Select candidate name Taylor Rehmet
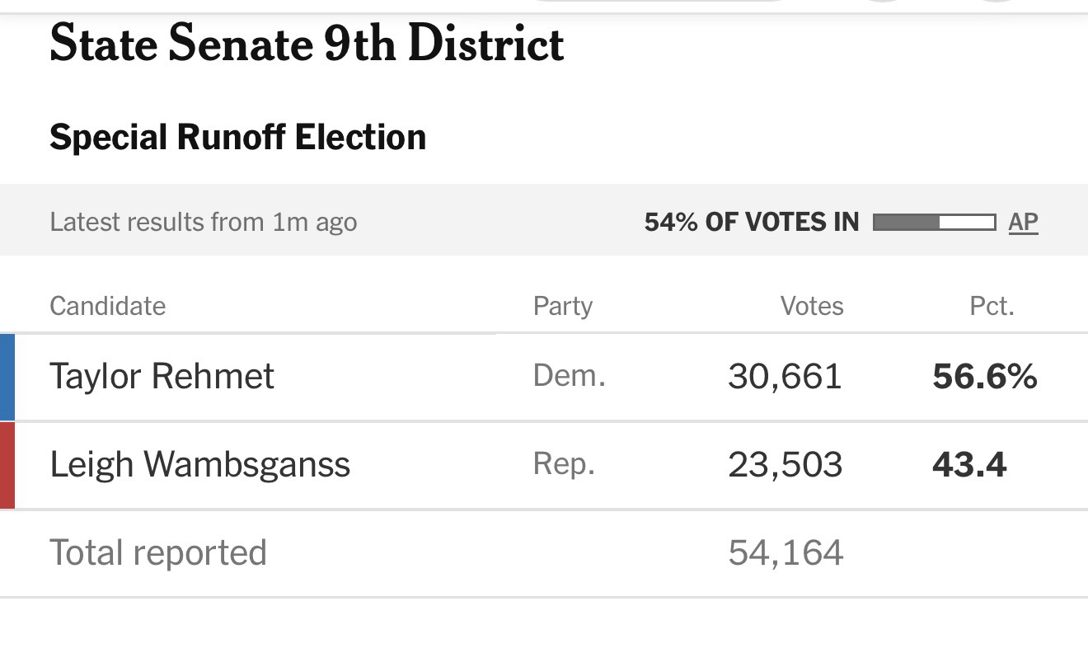 pos(162,377)
